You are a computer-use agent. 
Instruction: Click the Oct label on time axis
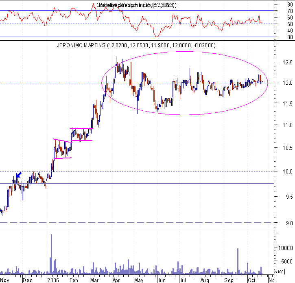251,280
